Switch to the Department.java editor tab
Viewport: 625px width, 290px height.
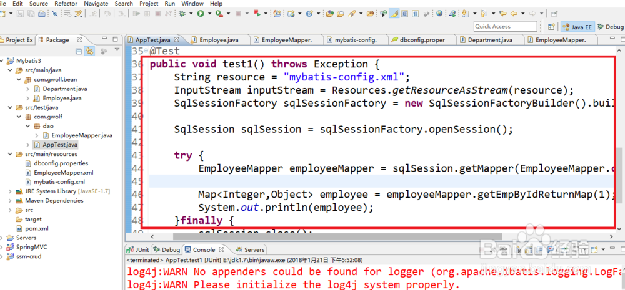pyautogui.click(x=490, y=40)
